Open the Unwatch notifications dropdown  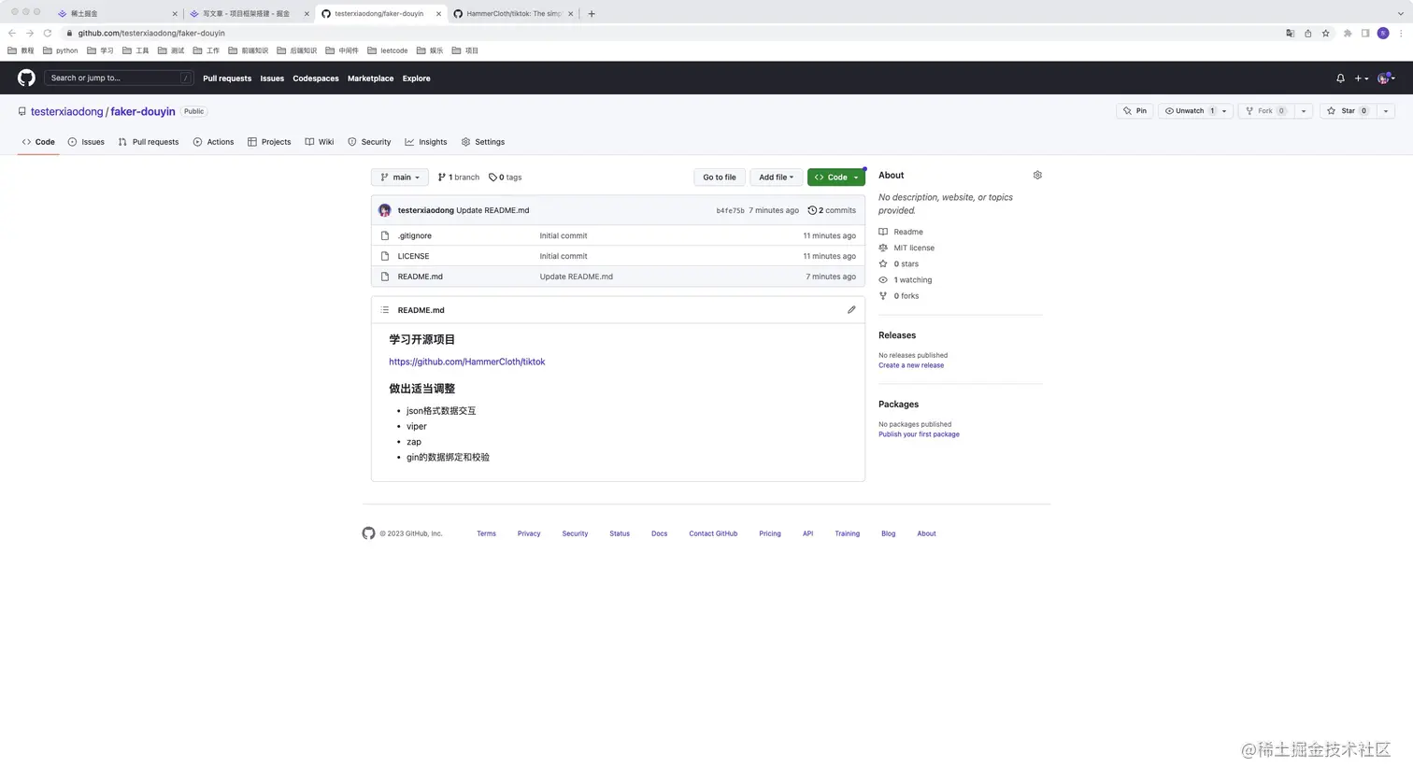pyautogui.click(x=1195, y=111)
